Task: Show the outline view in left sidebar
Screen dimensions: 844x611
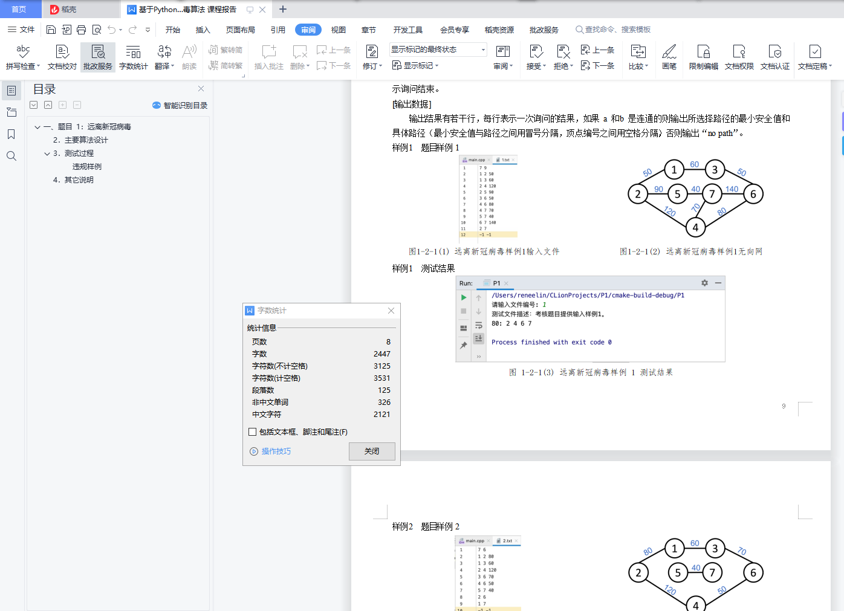Action: pos(11,91)
